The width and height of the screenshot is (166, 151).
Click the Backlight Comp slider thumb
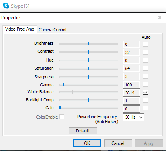tap(89, 100)
